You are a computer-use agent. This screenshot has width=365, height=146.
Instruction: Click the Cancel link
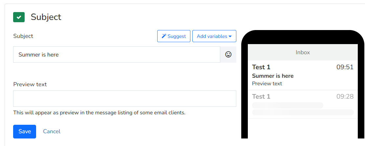(x=52, y=131)
